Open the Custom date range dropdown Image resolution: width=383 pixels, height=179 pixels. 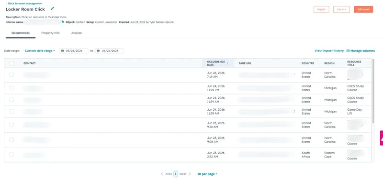[40, 51]
